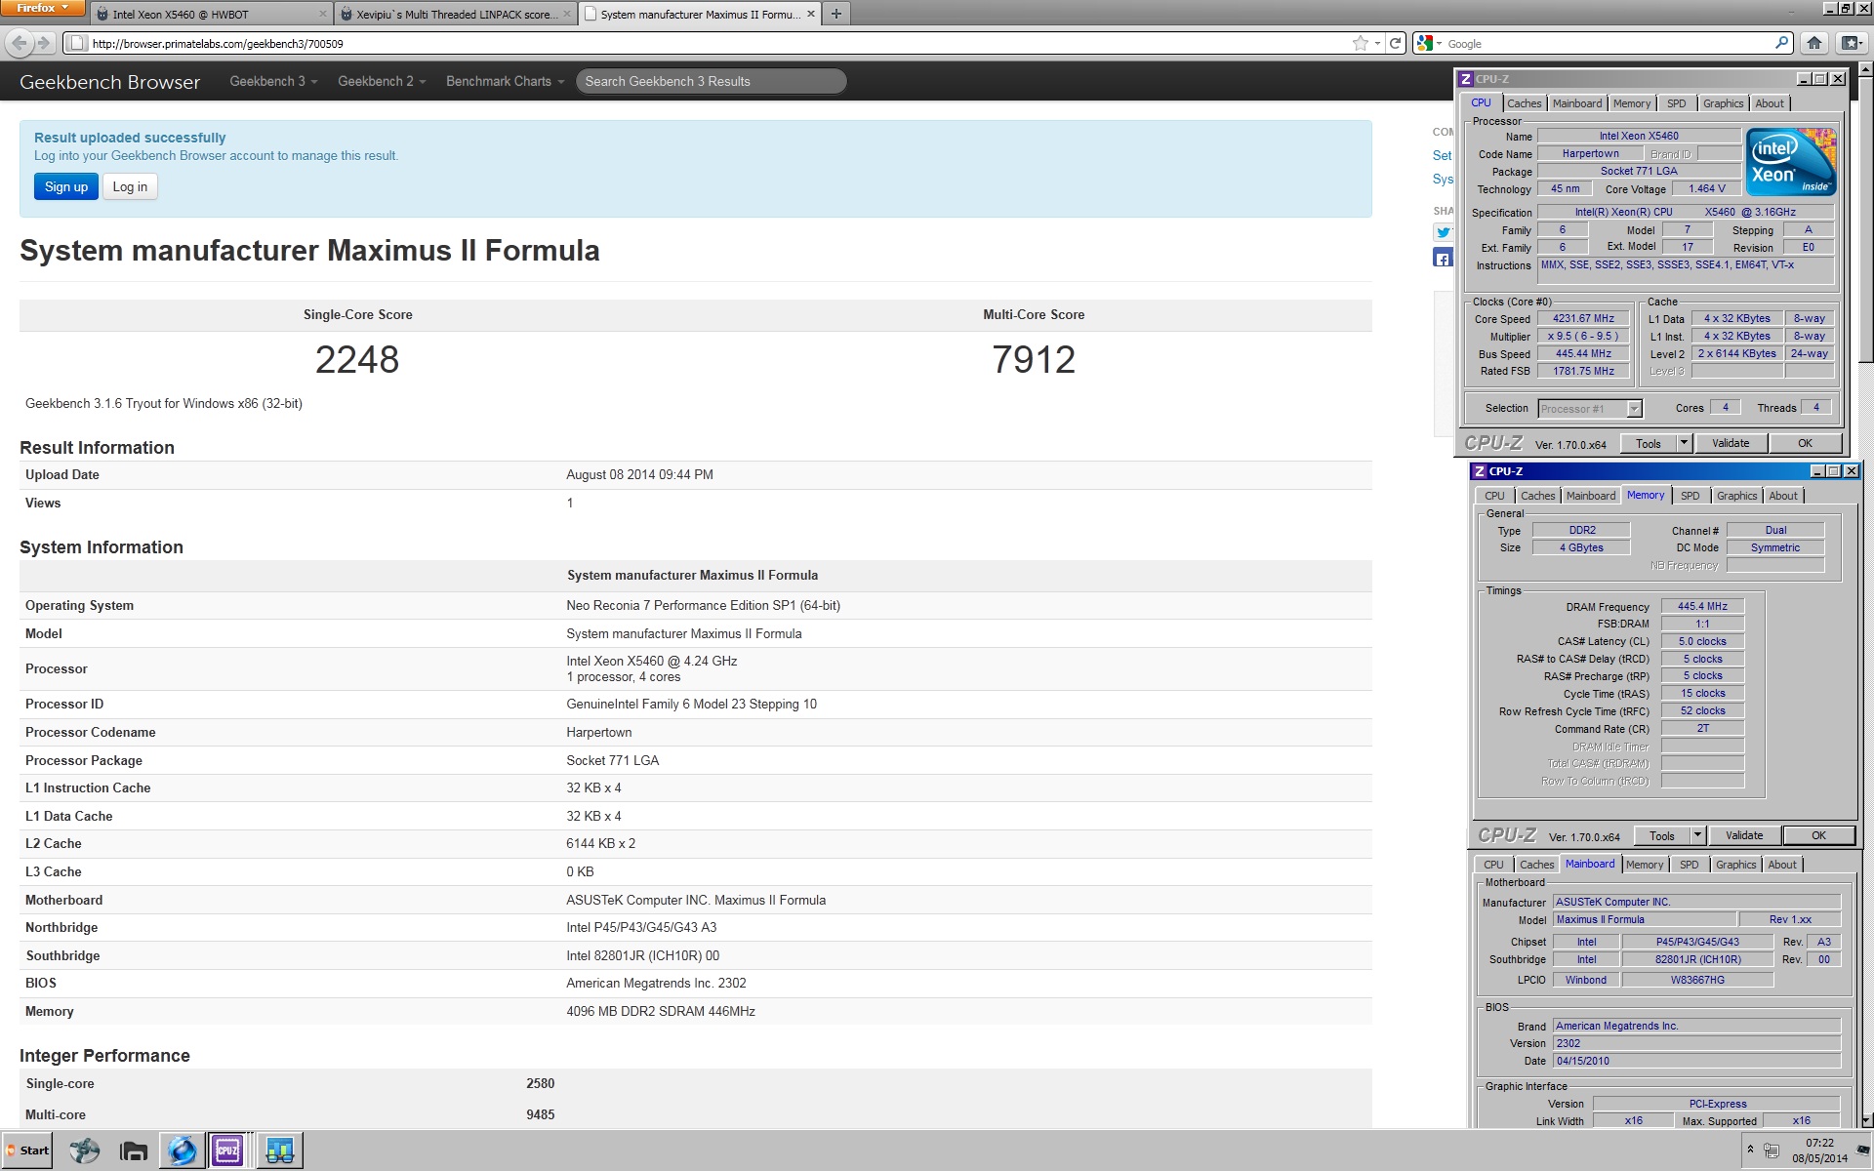The image size is (1874, 1171).
Task: Select the Single-Core Score value 2248
Action: click(x=357, y=359)
